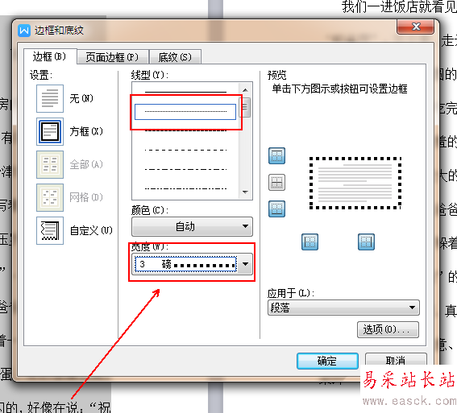Open the 选项 options button
Screen dimensions: 457x413
pos(388,329)
